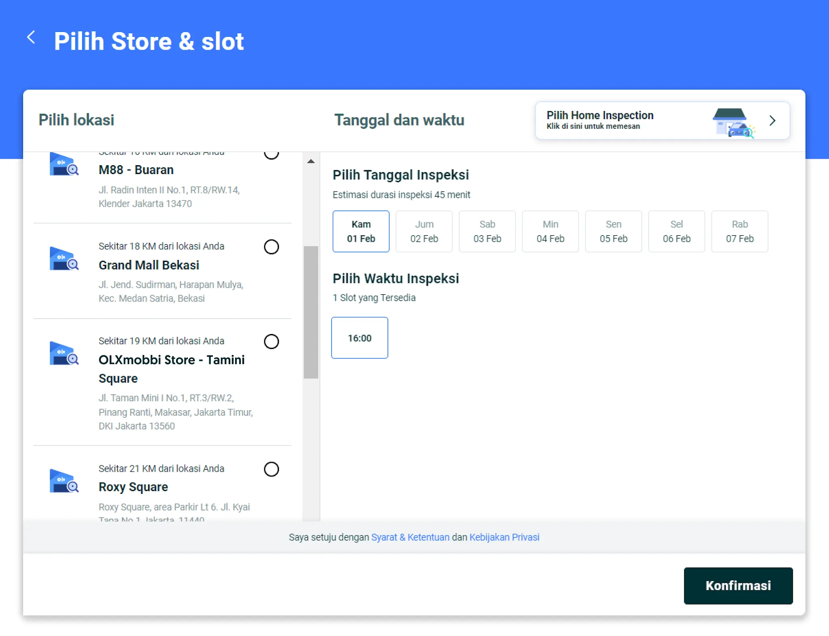
Task: Open Home Inspection via the chevron arrow
Action: click(772, 121)
